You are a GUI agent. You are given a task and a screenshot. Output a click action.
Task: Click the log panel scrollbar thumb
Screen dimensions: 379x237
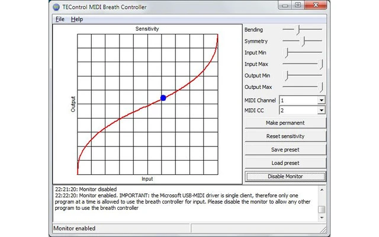click(x=322, y=209)
